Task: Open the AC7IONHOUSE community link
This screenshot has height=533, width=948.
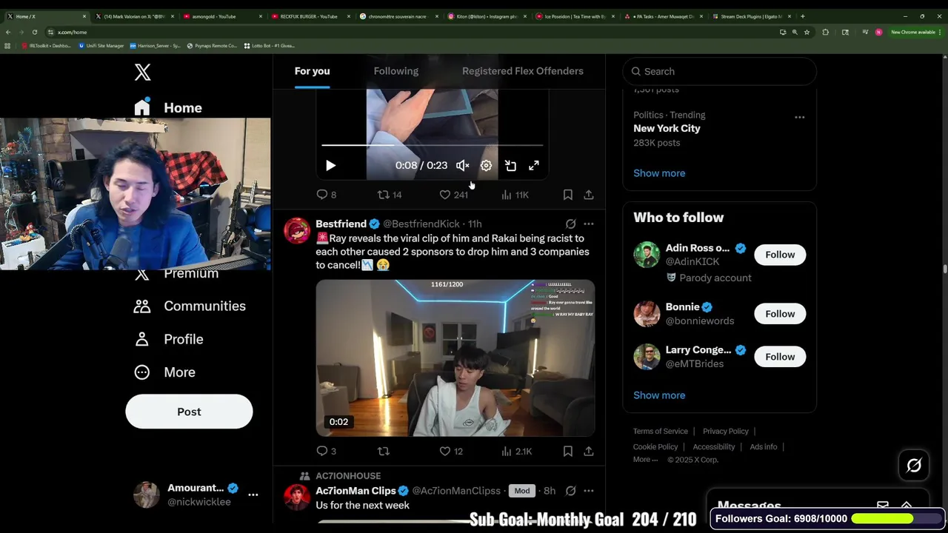Action: (348, 476)
